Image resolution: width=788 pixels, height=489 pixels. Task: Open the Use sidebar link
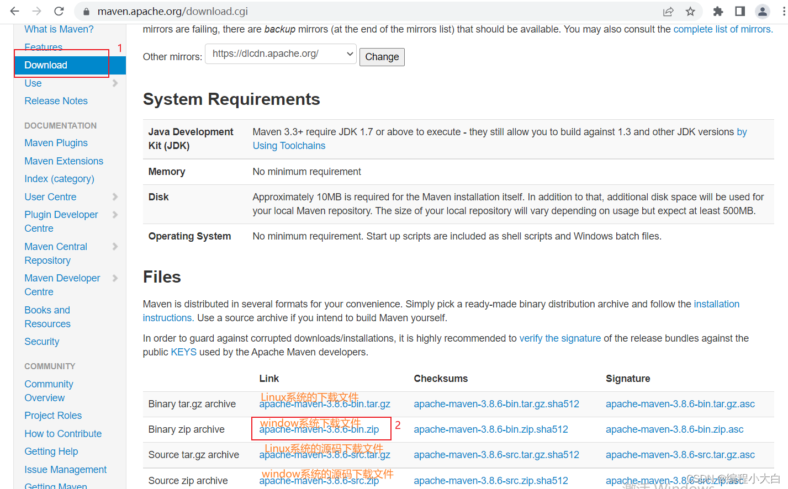click(x=33, y=83)
